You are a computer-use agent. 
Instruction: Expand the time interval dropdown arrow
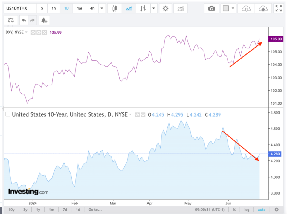tap(102, 8)
